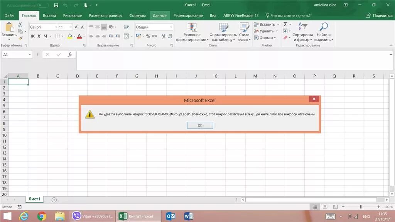Click the cell borders icon
The width and height of the screenshot is (395, 222).
point(58,36)
